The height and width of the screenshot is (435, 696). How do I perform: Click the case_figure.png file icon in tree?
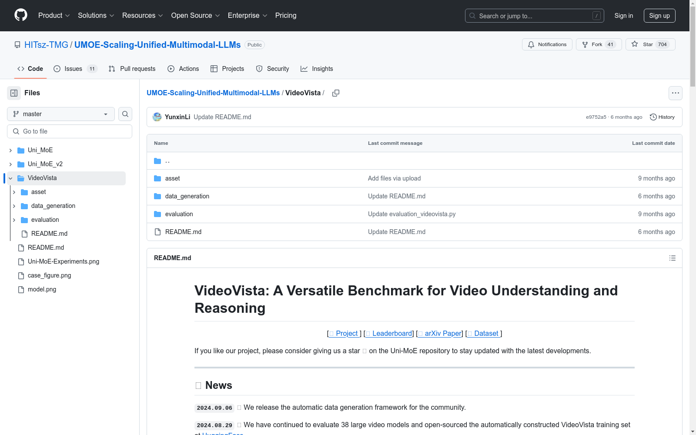tap(21, 275)
